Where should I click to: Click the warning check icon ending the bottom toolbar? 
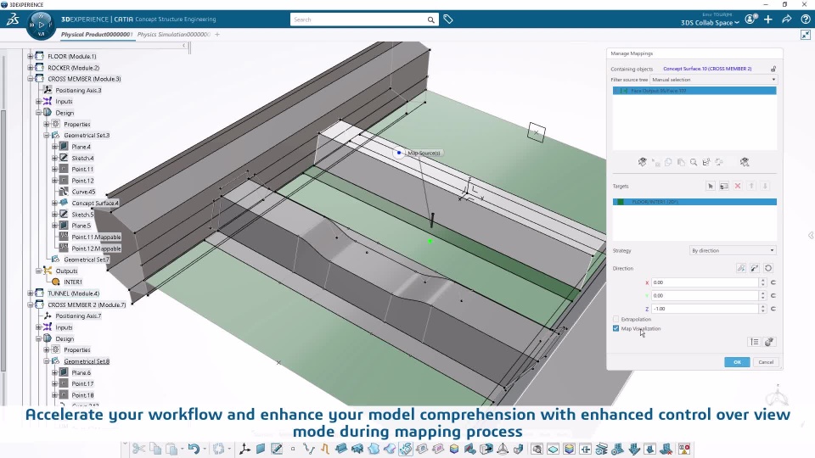click(x=684, y=450)
